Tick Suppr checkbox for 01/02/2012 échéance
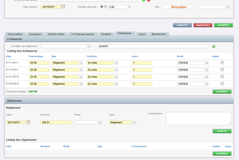 click(x=222, y=84)
